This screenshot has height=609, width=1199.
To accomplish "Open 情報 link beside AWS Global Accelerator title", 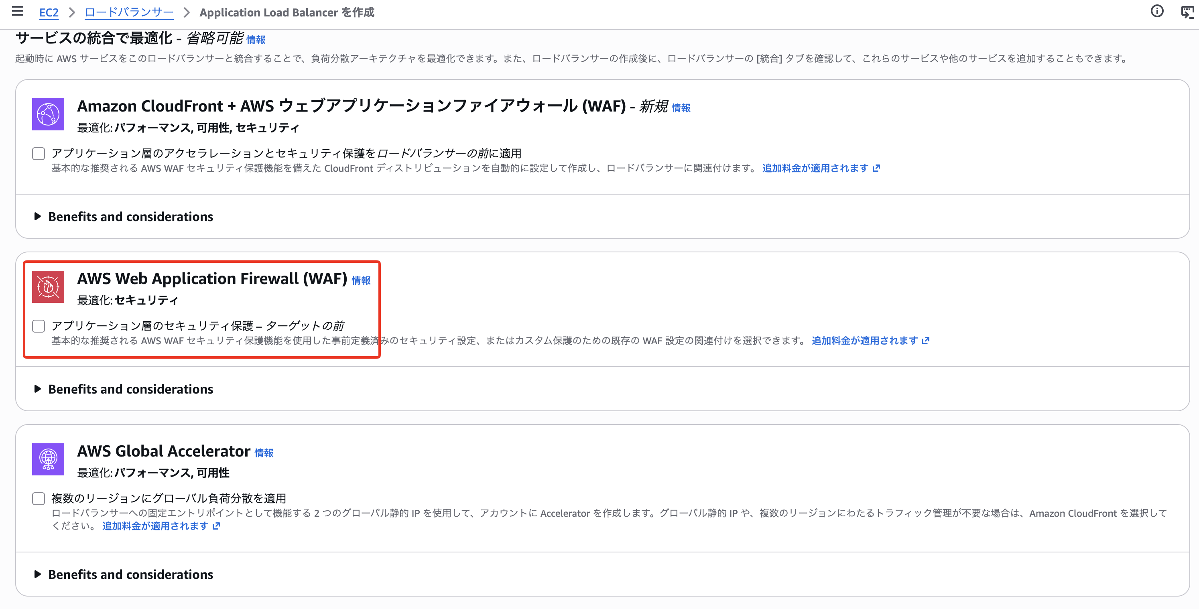I will coord(264,453).
